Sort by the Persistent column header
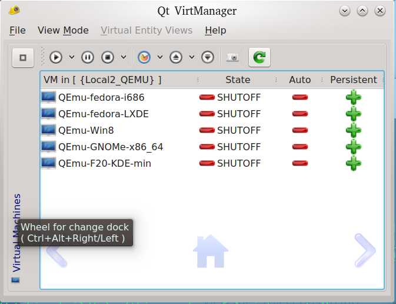396x304 pixels. [x=353, y=80]
